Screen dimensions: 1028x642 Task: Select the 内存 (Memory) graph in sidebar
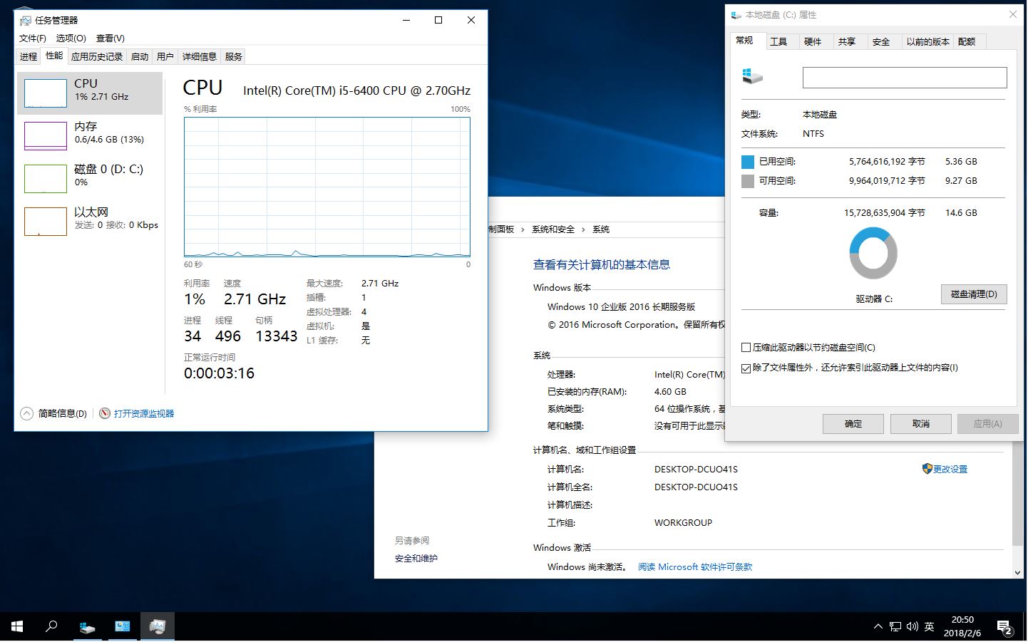tap(89, 135)
